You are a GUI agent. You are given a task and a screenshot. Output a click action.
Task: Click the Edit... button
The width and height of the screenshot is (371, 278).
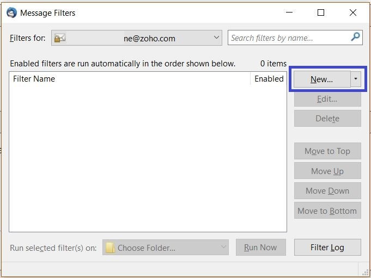(x=327, y=99)
